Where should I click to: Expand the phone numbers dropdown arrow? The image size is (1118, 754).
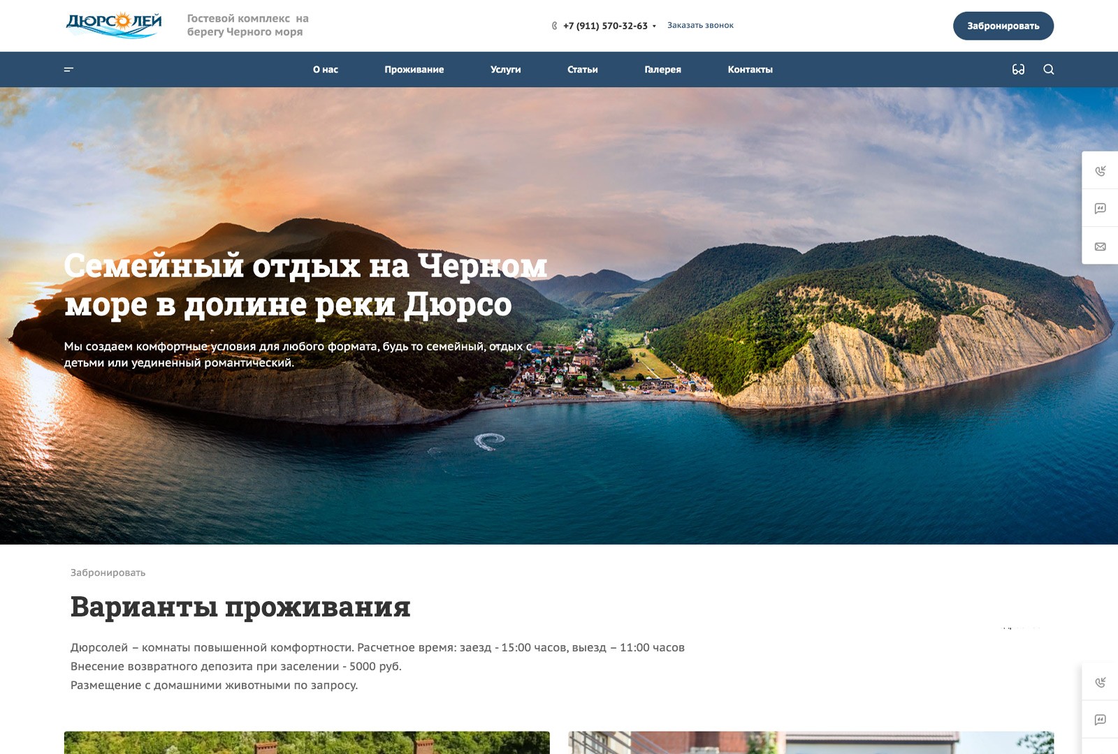654,27
